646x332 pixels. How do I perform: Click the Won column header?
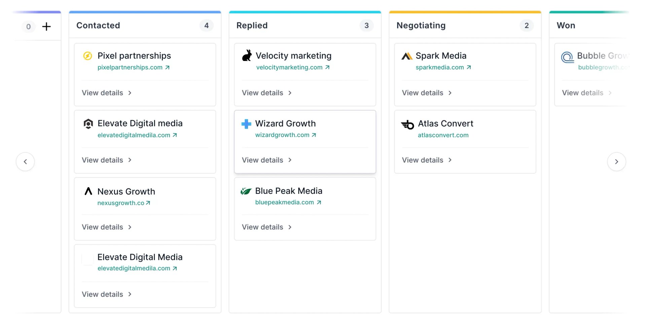pyautogui.click(x=566, y=26)
